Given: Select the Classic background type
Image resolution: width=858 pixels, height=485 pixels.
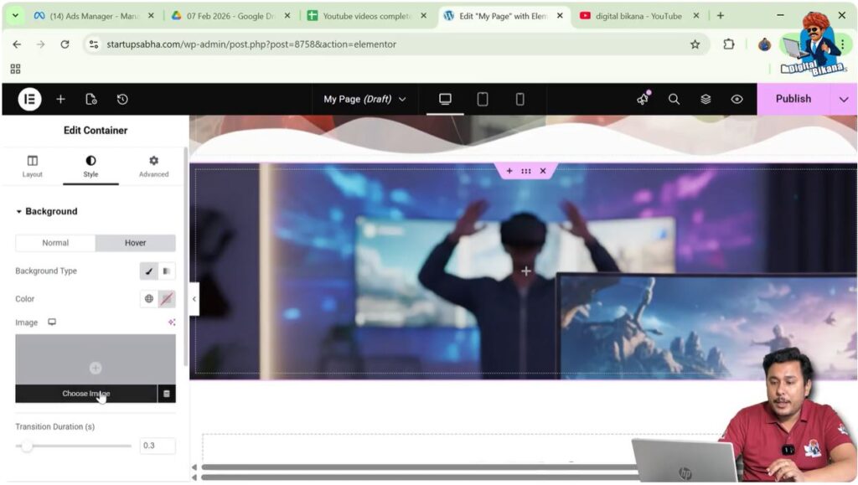Looking at the screenshot, I should (x=149, y=271).
